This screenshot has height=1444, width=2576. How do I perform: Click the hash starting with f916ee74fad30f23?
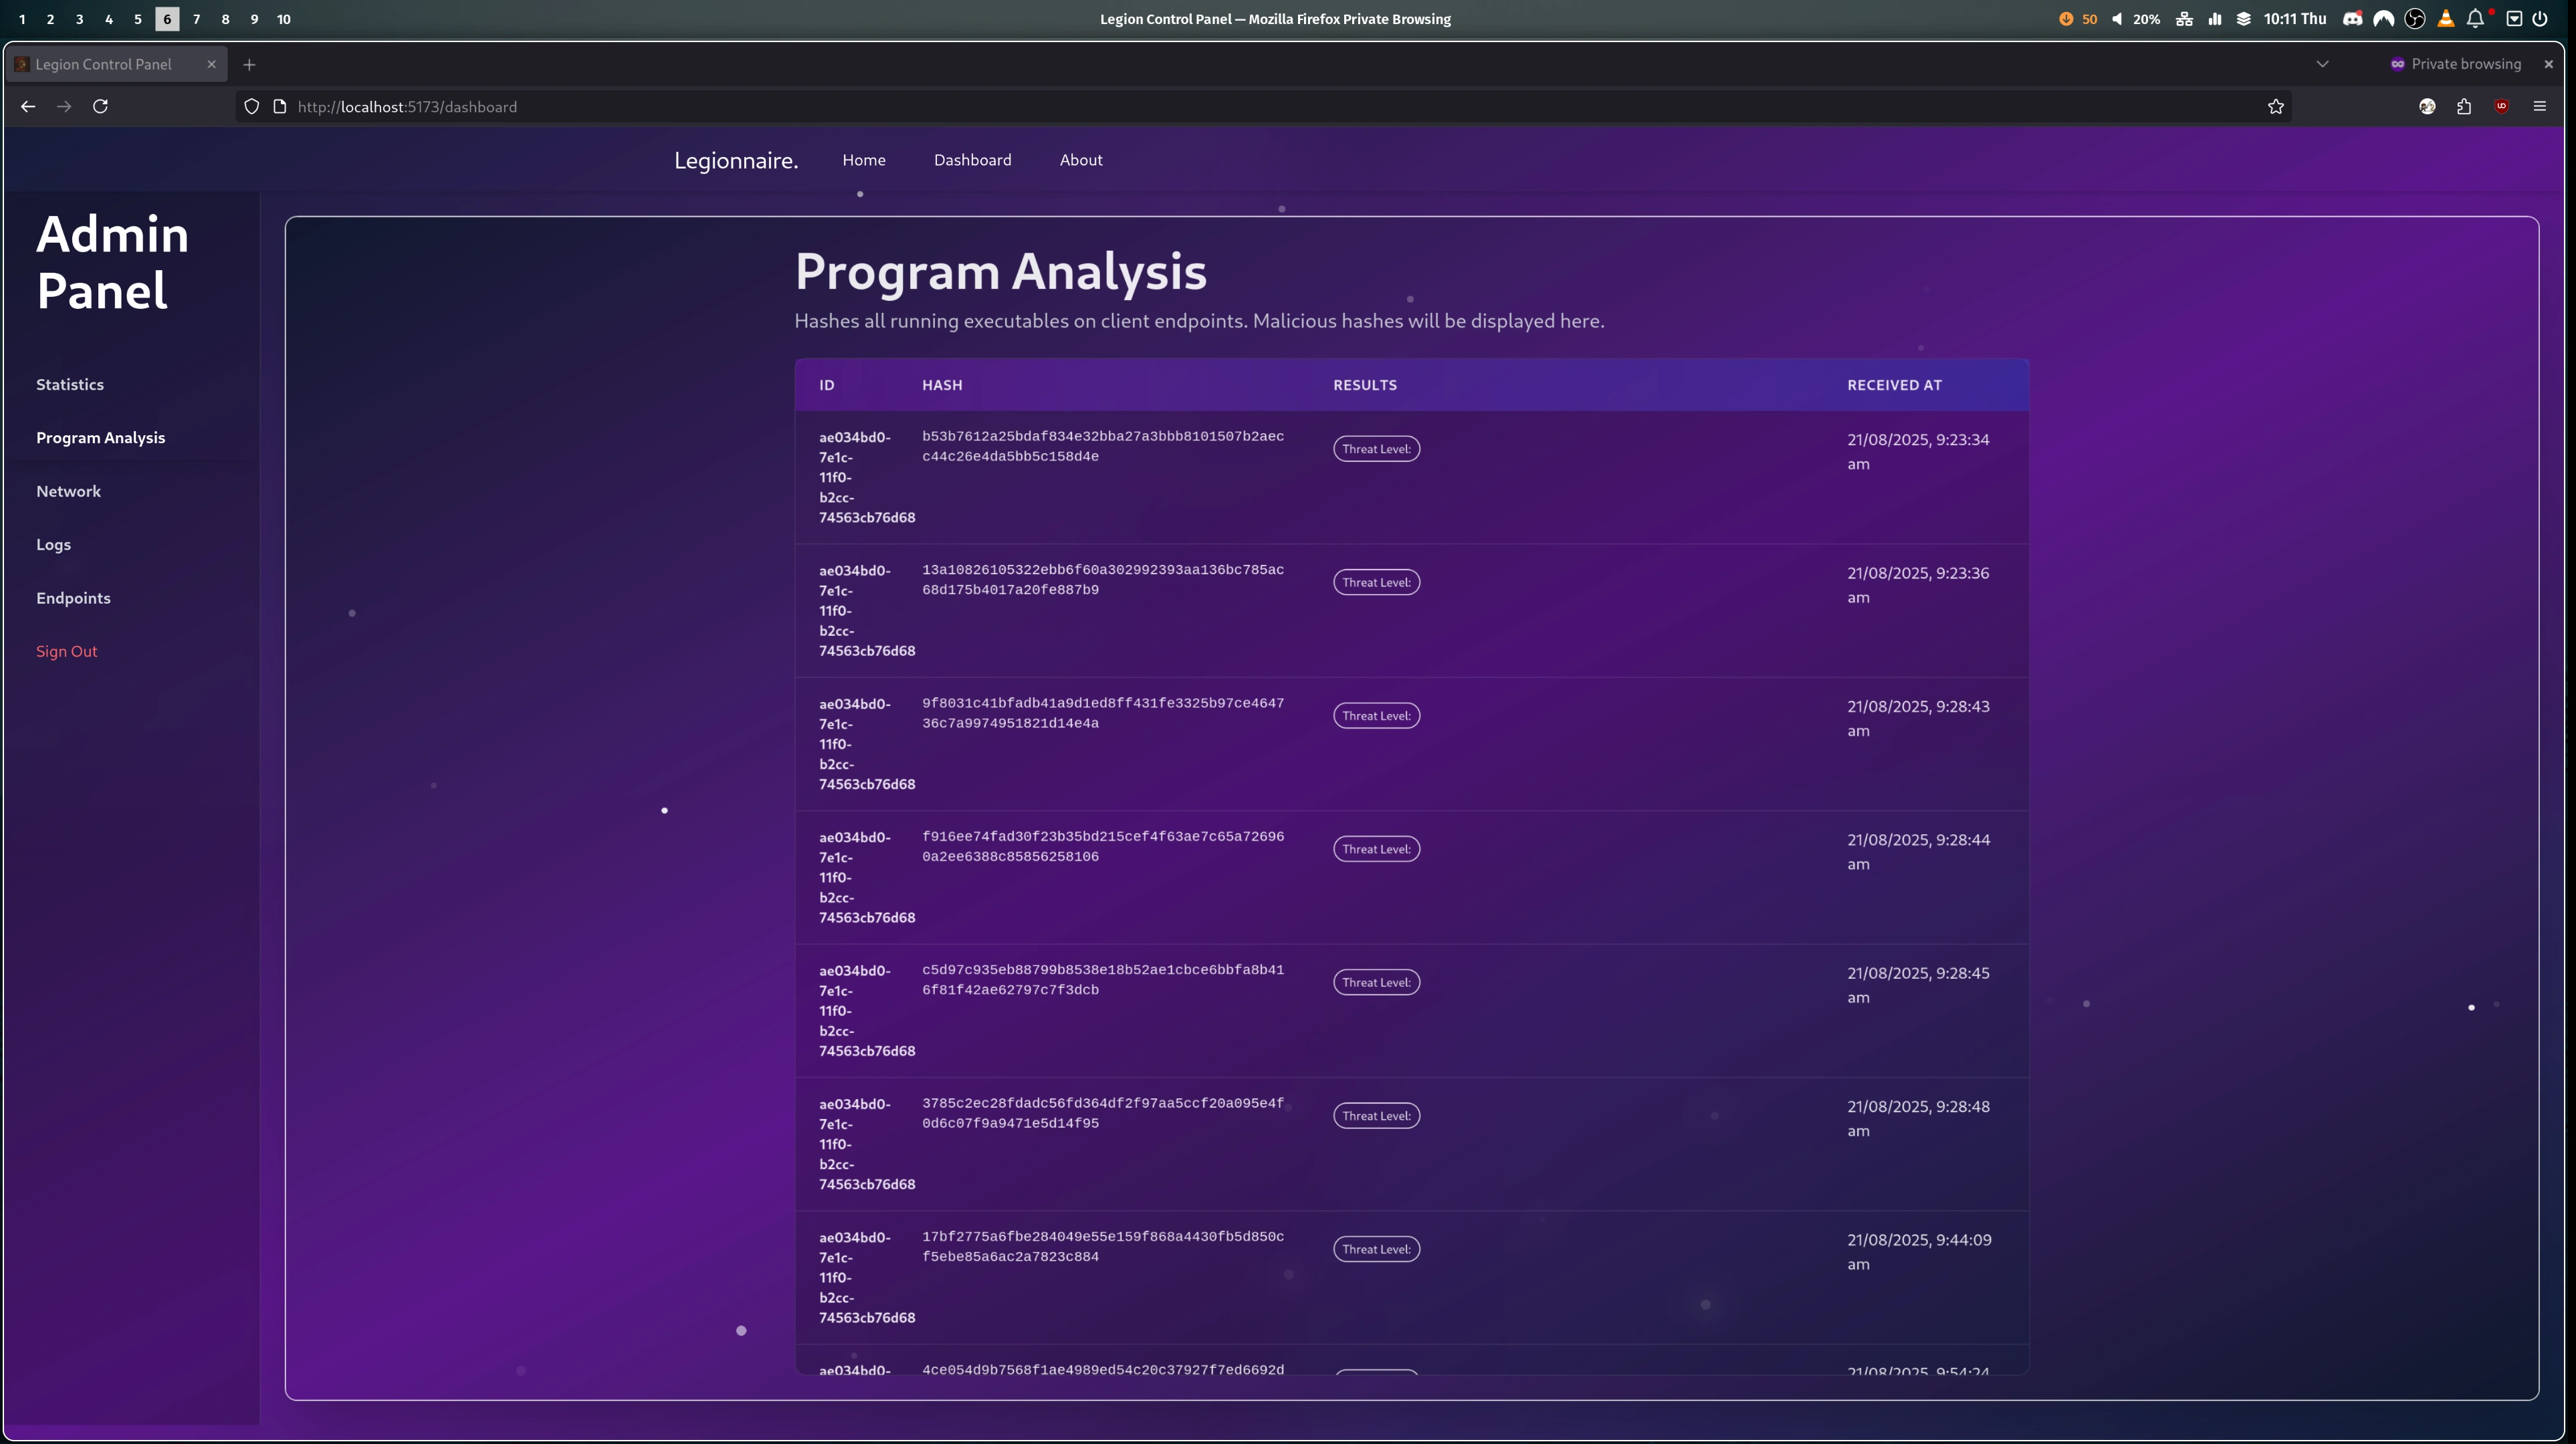click(1103, 846)
